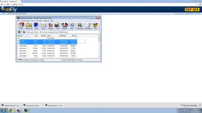Image resolution: width=202 pixels, height=113 pixels.
Task: Open the Help menu
Action: 52,21
